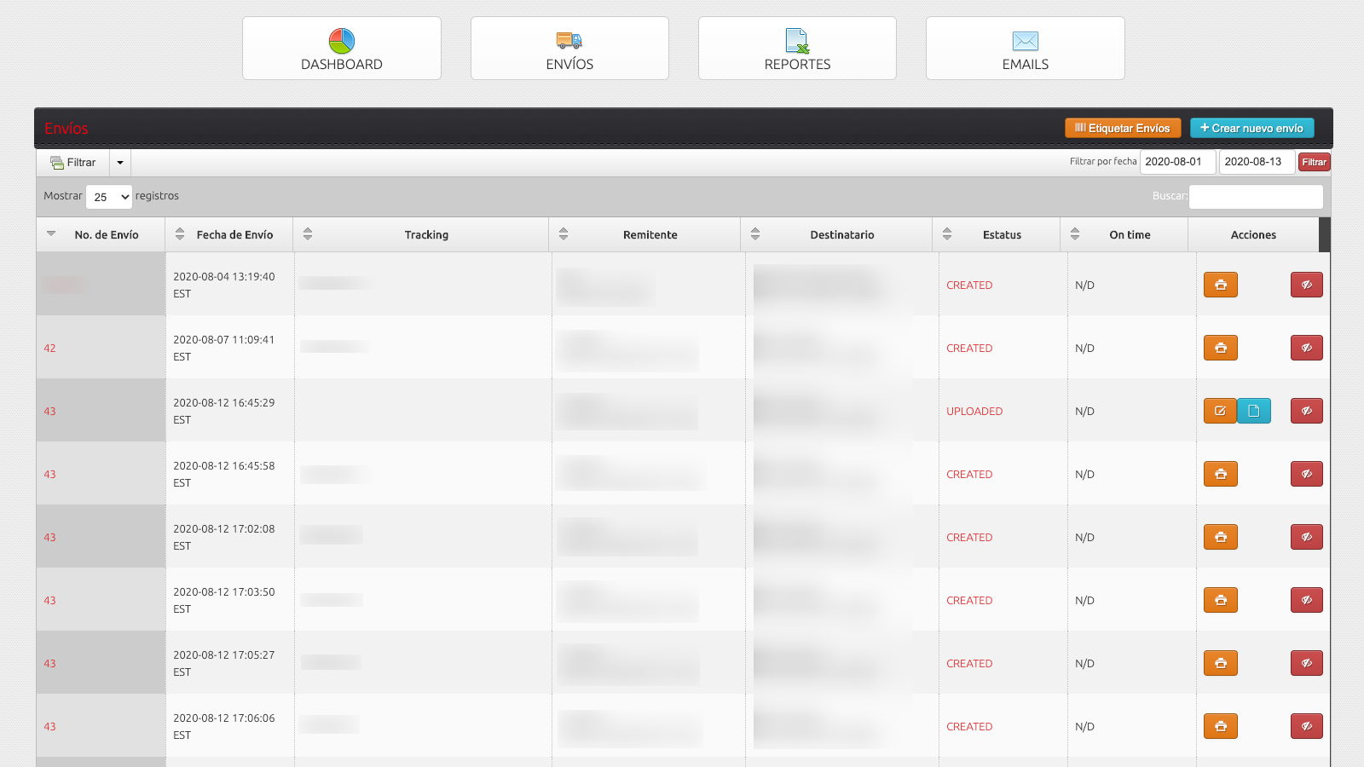Click Etiquetar Envíos button

(x=1123, y=128)
